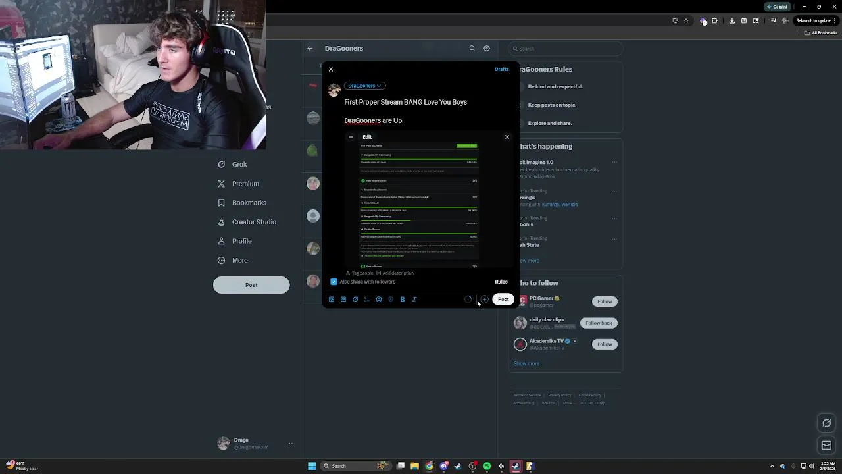Screen dimensions: 842x474
Task: Remove the attached image from the post
Action: (x=507, y=137)
